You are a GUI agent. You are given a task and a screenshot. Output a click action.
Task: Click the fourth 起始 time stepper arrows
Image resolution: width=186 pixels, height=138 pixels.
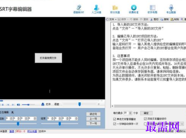pyautogui.click(x=35, y=119)
